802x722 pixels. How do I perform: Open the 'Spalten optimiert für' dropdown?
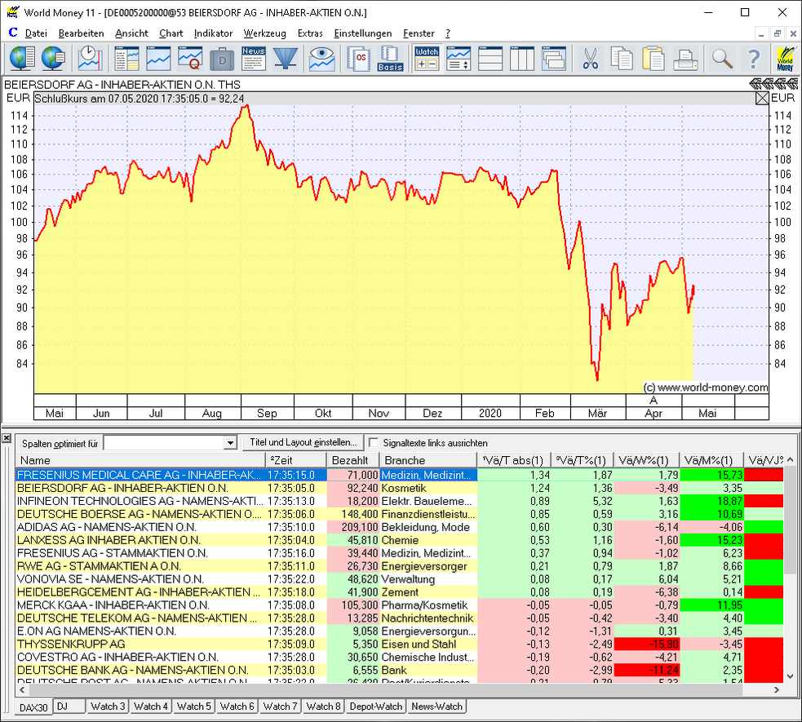click(229, 443)
